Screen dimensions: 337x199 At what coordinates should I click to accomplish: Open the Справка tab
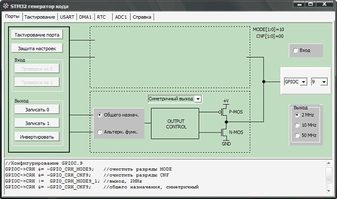pos(142,17)
